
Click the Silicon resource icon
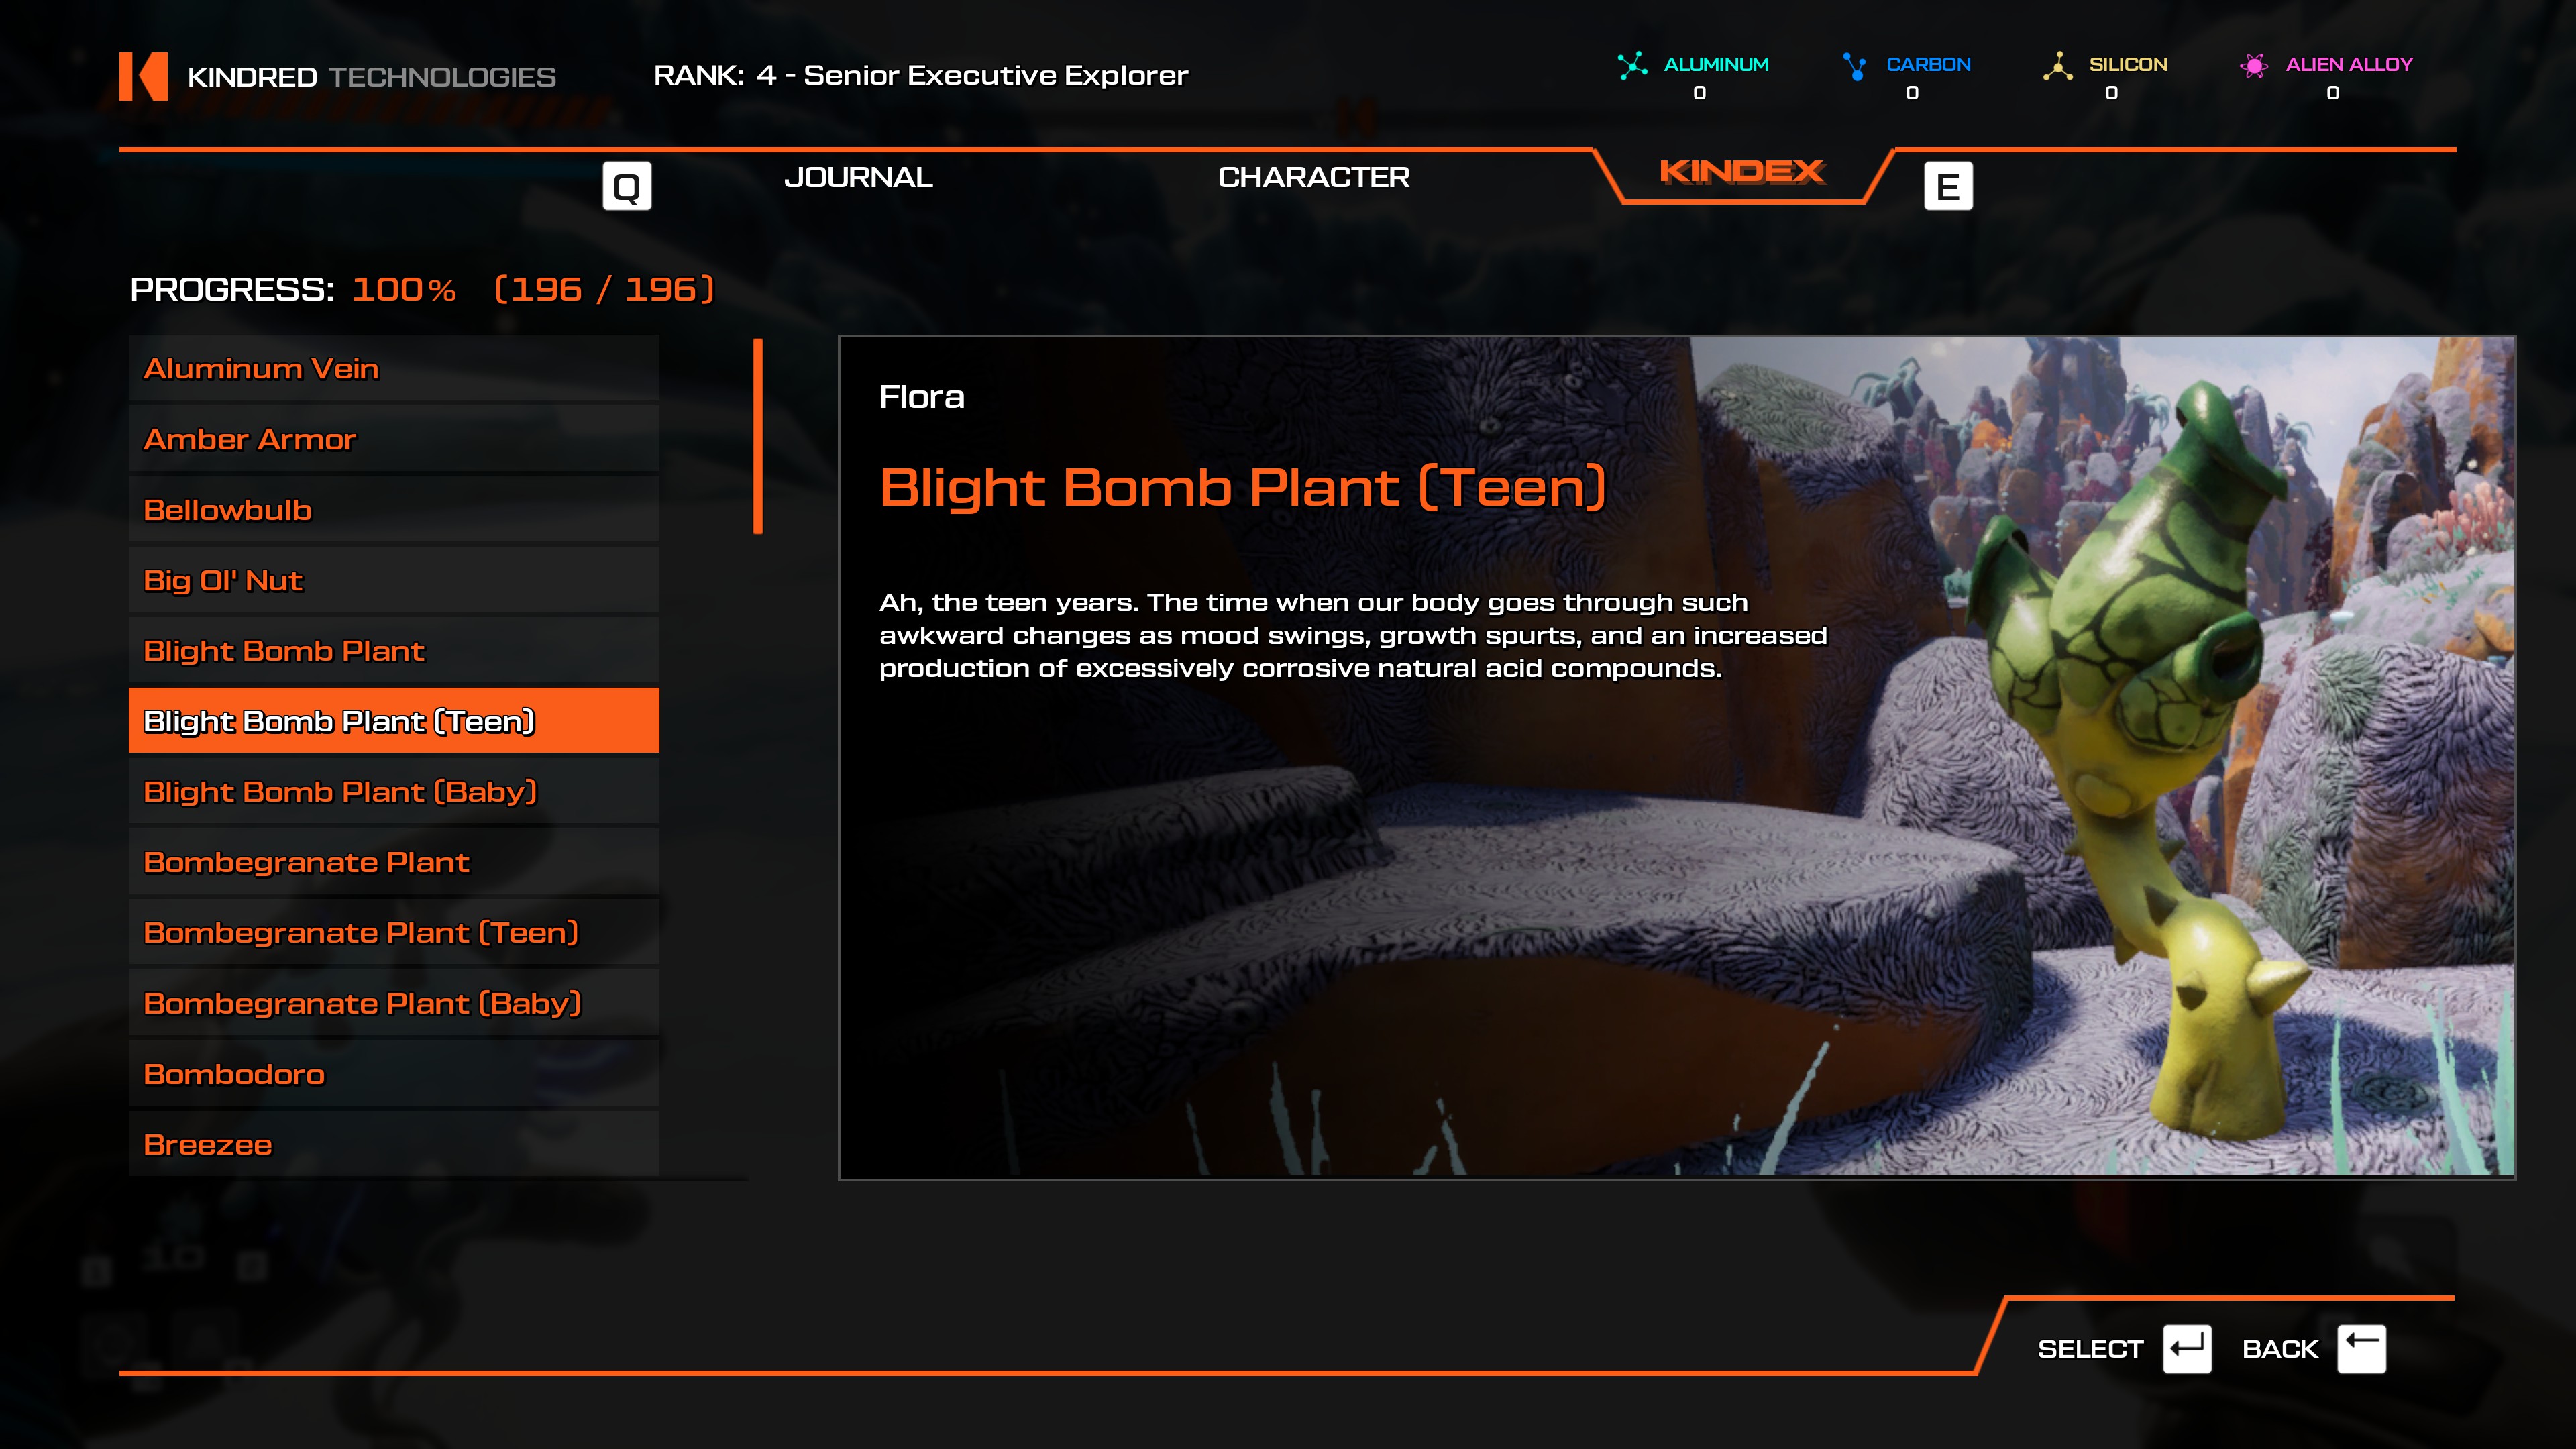point(2057,66)
